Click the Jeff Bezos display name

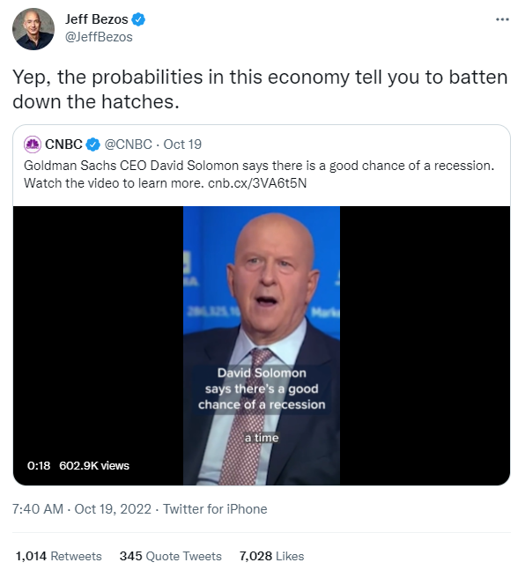[x=96, y=19]
